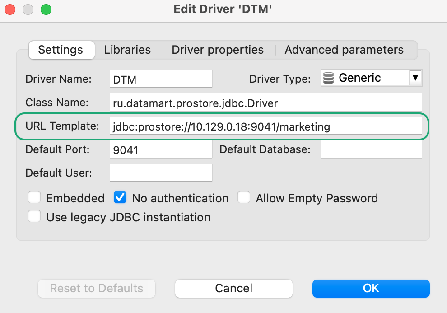447x313 pixels.
Task: Enable Use legacy JDBC instantiation
Action: 34,217
